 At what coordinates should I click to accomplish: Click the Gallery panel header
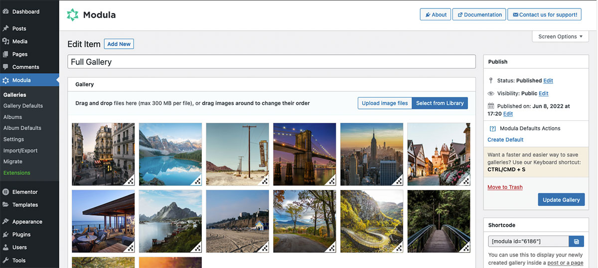point(272,85)
